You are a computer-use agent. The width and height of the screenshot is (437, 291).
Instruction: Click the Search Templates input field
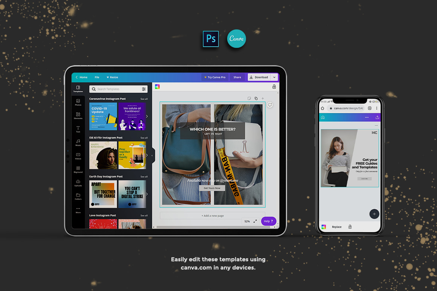coord(118,89)
